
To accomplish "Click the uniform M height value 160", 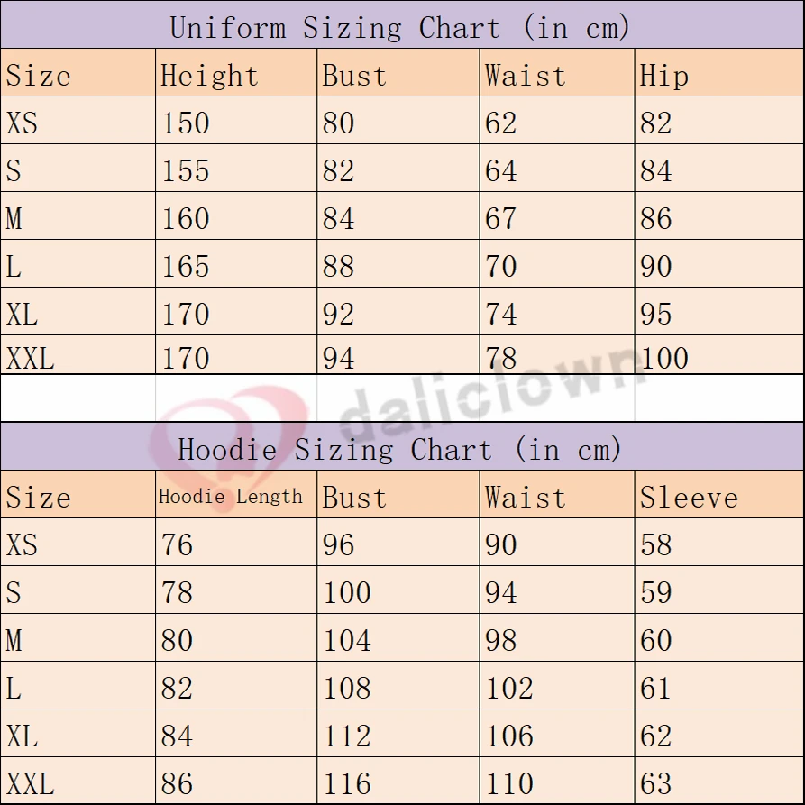I will point(186,219).
